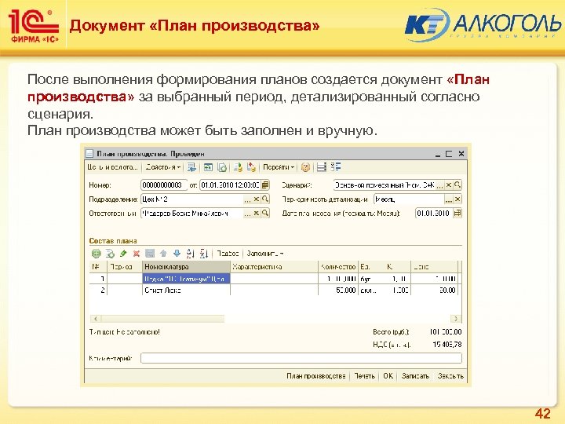Select the Спирт Люкс row cell
565x424 pixels.
click(186, 290)
